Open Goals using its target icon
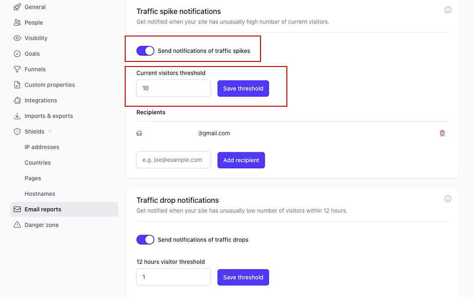473x297 pixels. tap(17, 54)
